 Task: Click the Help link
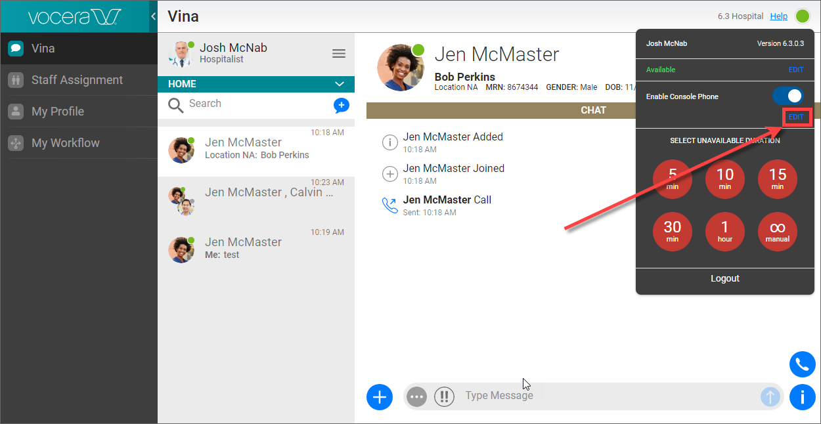pyautogui.click(x=778, y=16)
